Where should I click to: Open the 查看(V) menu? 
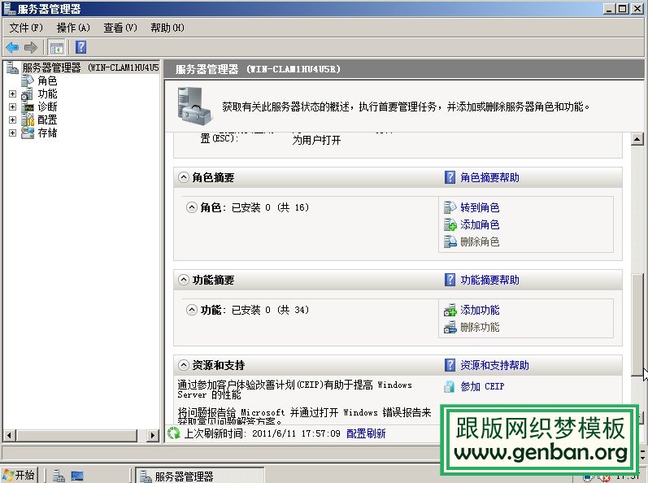(120, 28)
